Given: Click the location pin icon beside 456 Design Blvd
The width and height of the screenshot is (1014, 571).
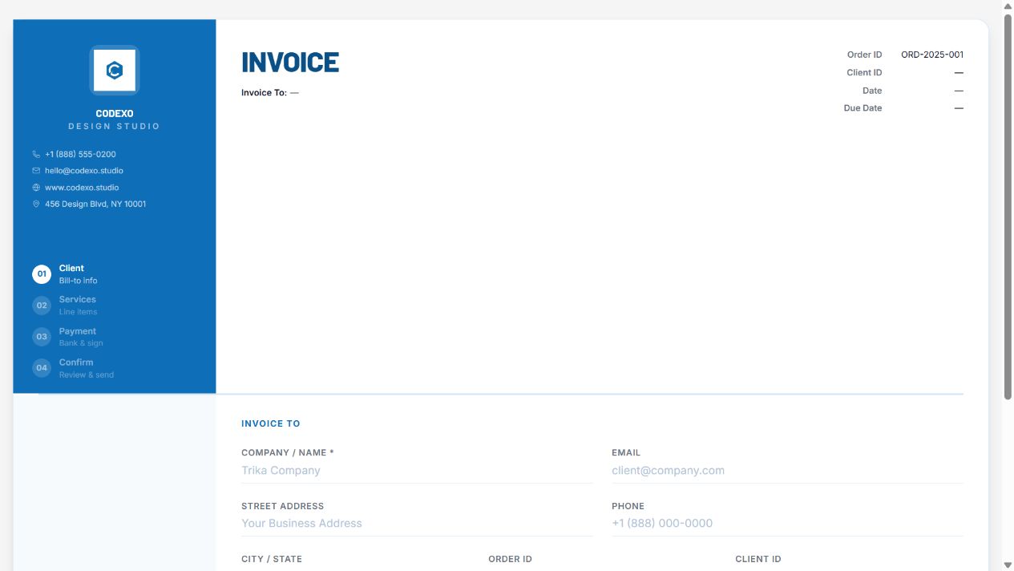Looking at the screenshot, I should [x=36, y=204].
